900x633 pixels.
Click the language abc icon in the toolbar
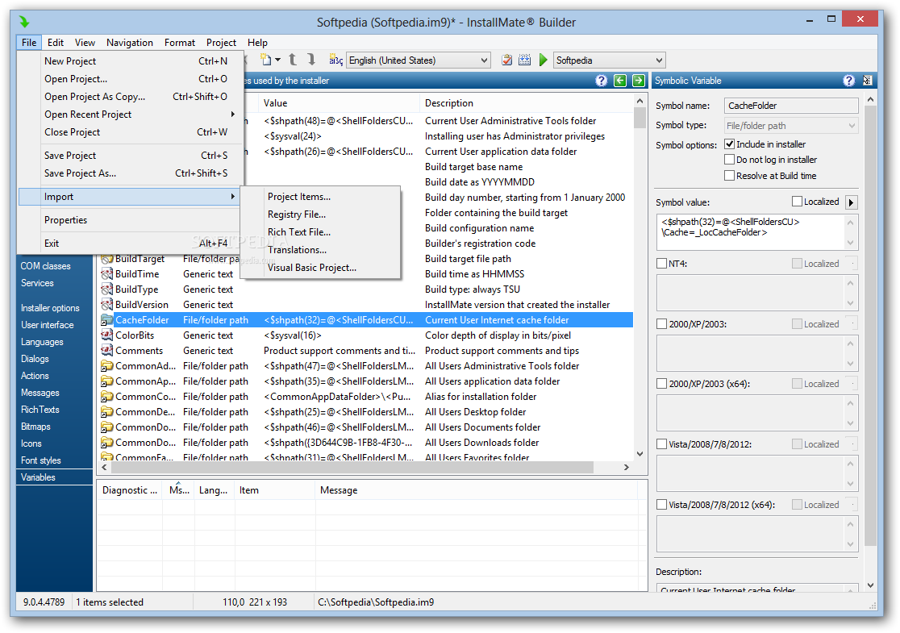(x=335, y=60)
